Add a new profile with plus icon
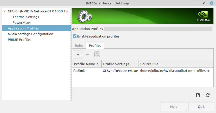This screenshot has height=113, width=216. point(78,54)
